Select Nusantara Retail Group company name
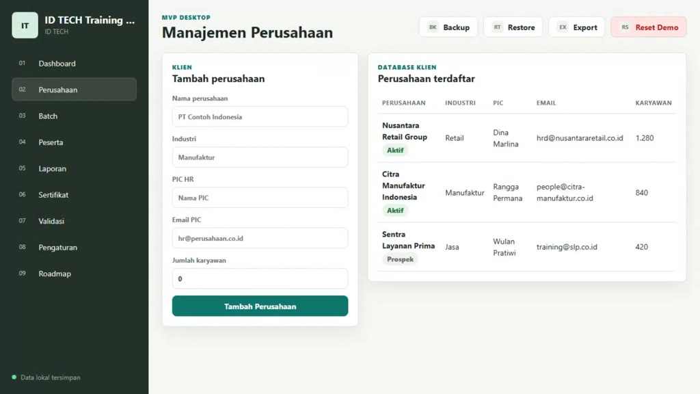The width and height of the screenshot is (700, 394). [405, 131]
